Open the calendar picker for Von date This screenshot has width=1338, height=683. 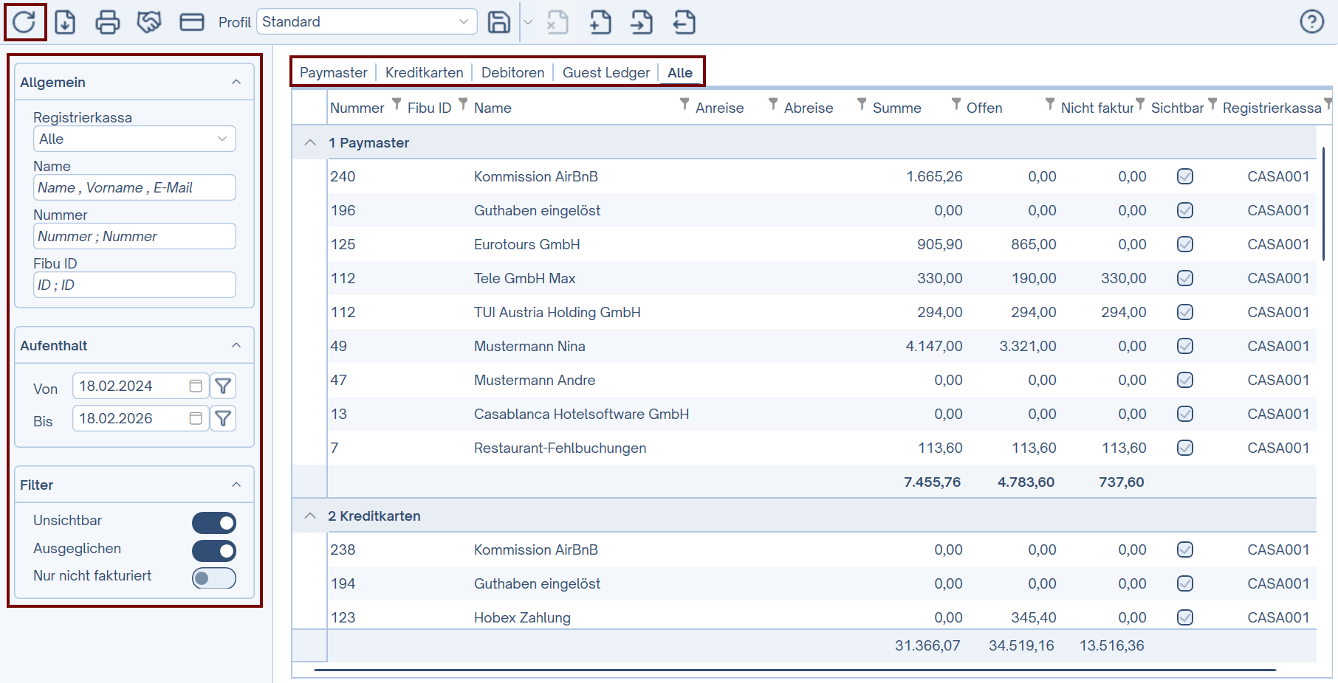[196, 386]
